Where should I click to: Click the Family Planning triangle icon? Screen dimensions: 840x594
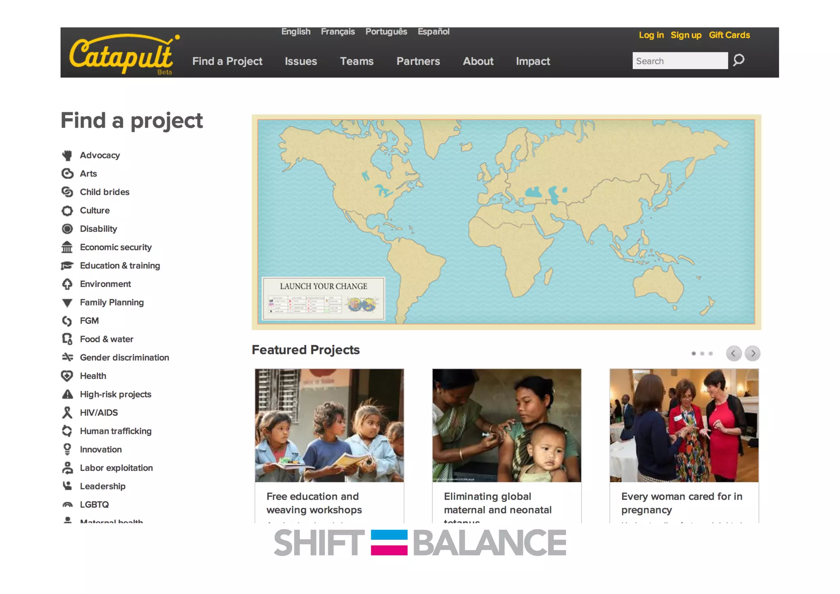click(x=67, y=303)
